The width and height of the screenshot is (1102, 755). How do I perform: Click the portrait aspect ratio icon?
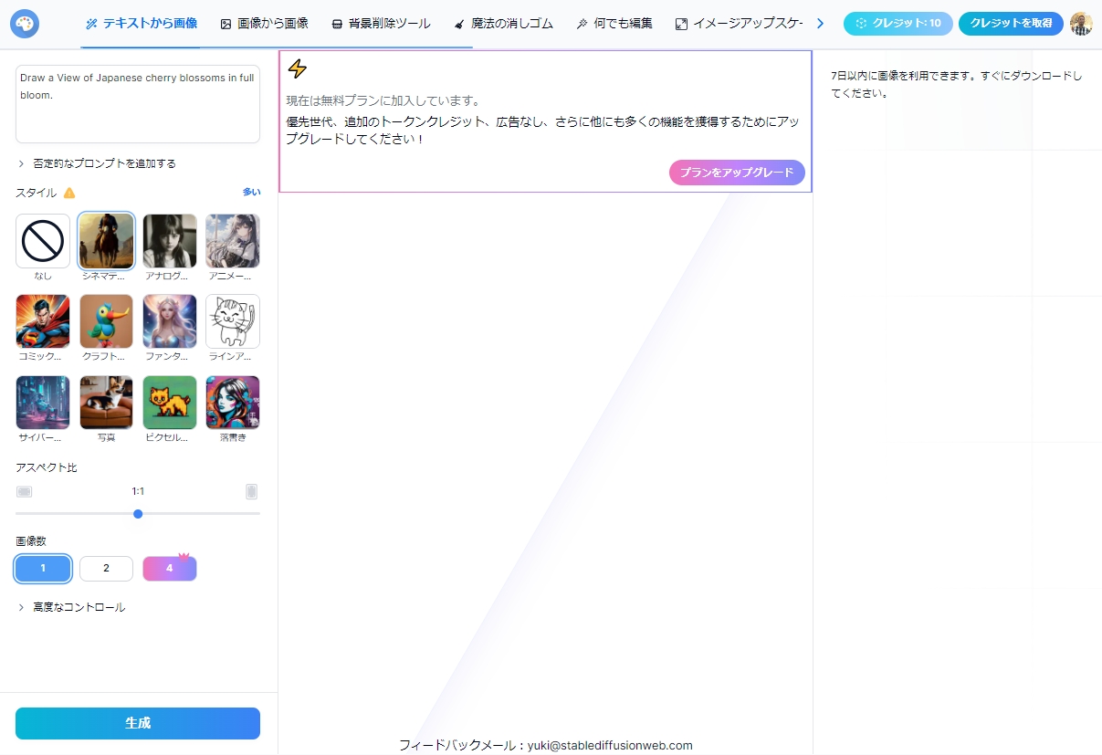click(x=251, y=492)
